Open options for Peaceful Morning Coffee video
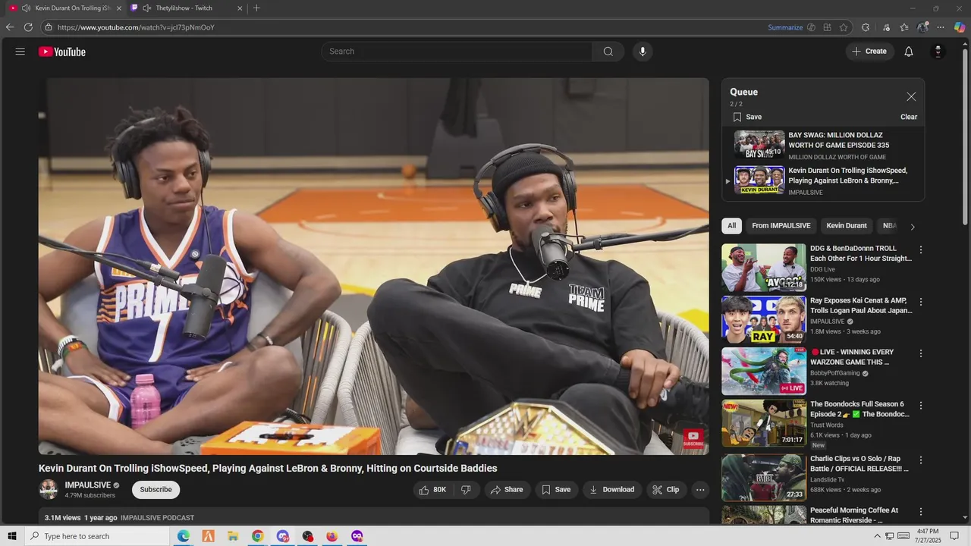This screenshot has height=546, width=971. 921,512
